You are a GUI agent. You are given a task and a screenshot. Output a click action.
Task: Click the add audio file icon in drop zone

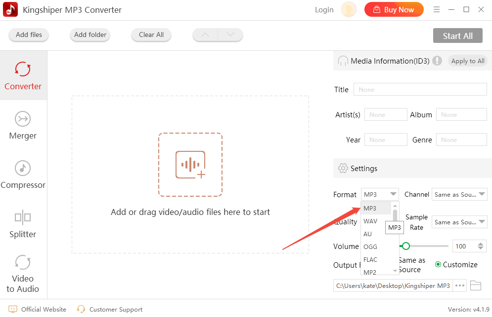190,165
